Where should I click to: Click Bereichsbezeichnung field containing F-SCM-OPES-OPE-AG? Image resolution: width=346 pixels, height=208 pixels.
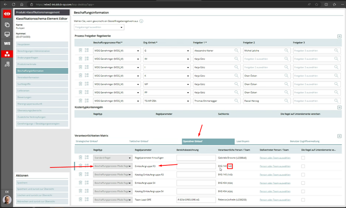[x=196, y=200]
